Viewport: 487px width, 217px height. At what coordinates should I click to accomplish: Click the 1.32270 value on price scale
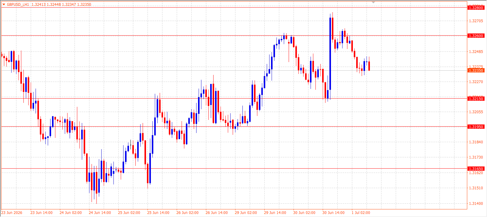click(476, 82)
